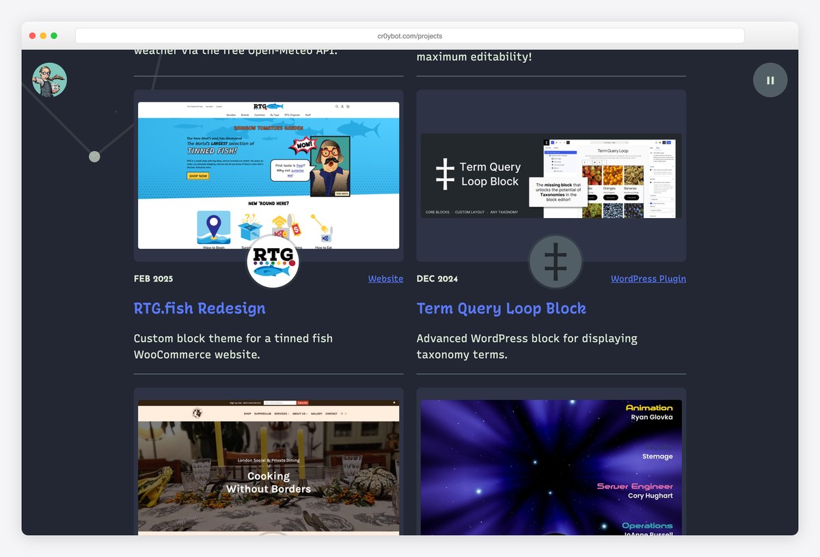Open the Term Query Loop Block title
The height and width of the screenshot is (557, 820).
[502, 308]
